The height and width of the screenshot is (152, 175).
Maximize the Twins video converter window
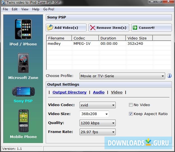159,1
